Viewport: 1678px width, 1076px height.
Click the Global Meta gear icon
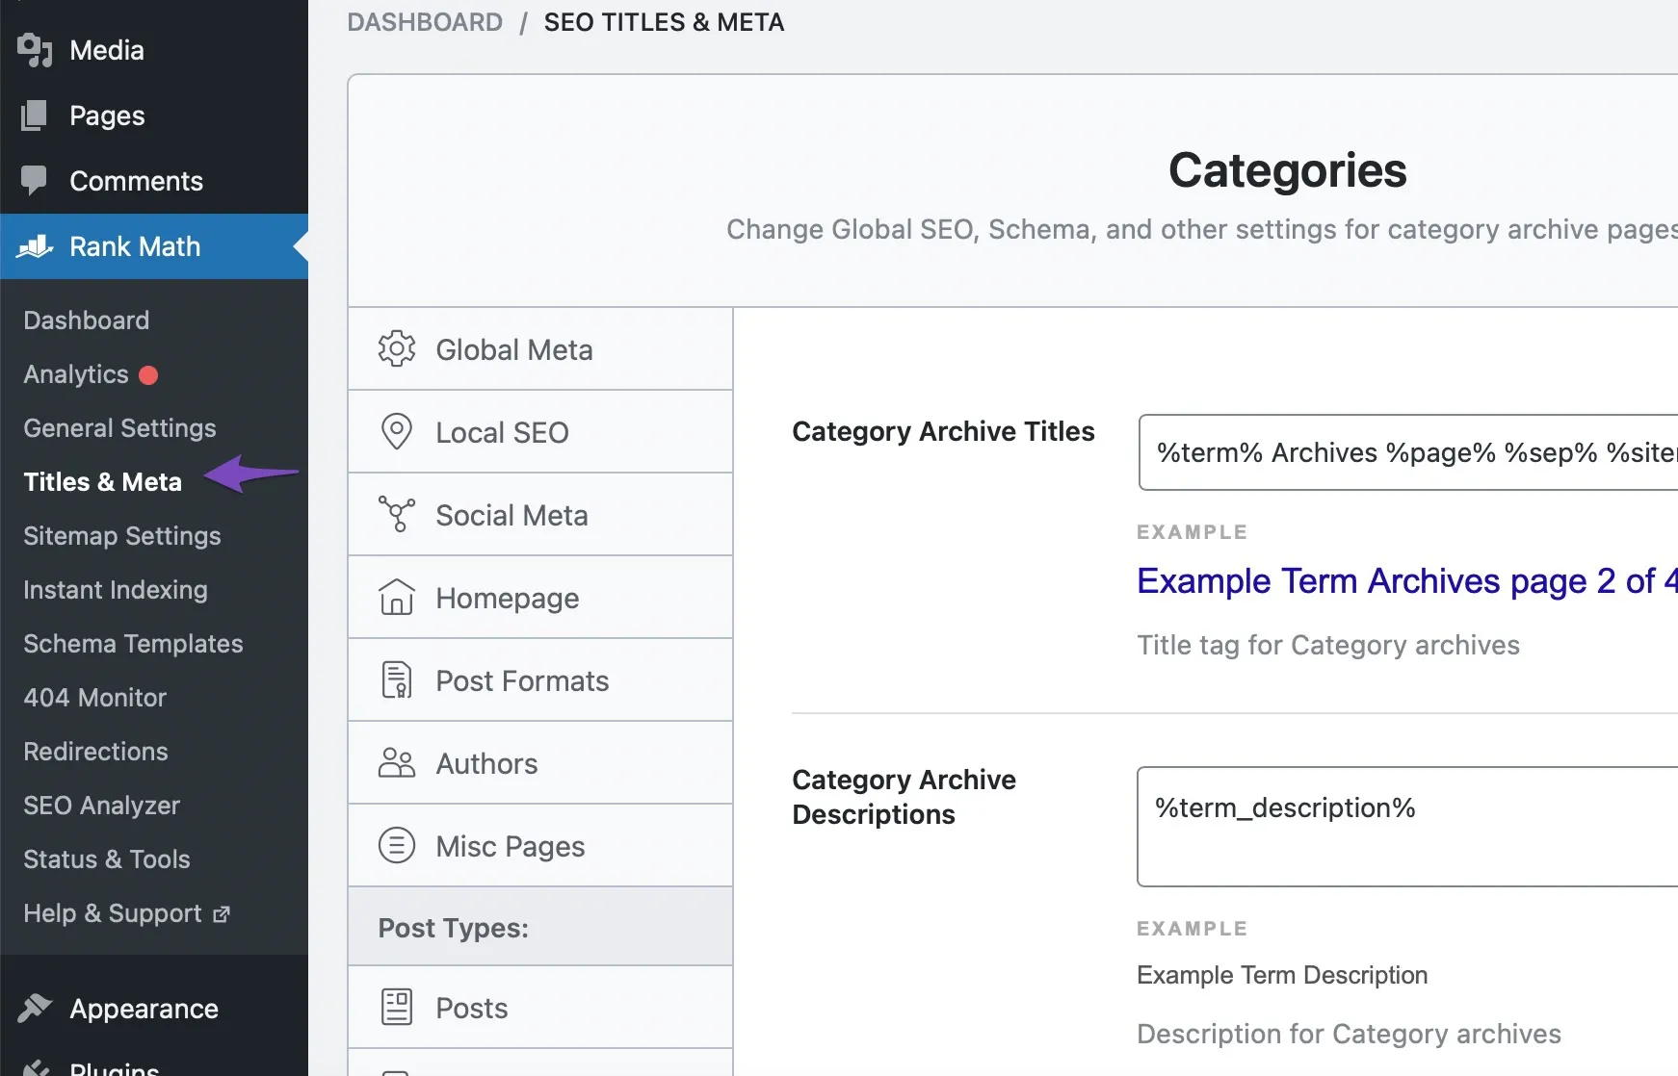point(396,349)
